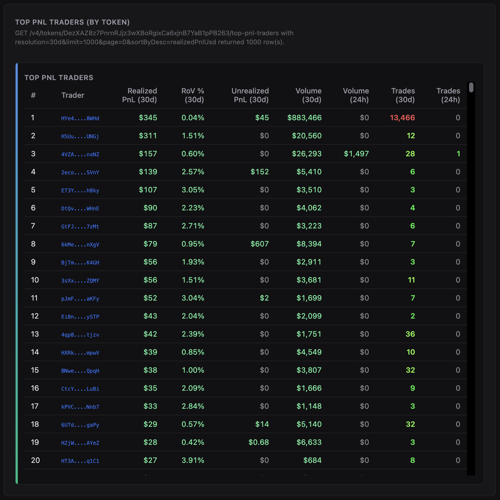The width and height of the screenshot is (500, 500).
Task: Select the 3.91% RoV cell
Action: (193, 460)
